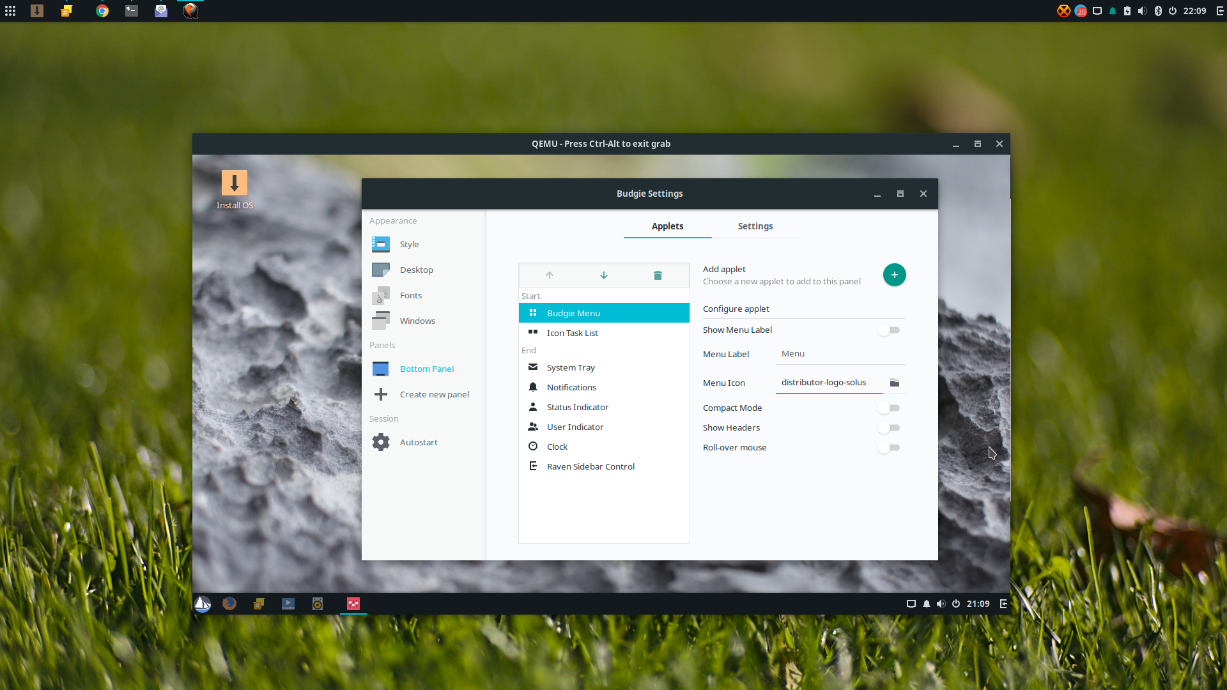This screenshot has height=690, width=1227.
Task: Select Icon Task List applet row
Action: pyautogui.click(x=604, y=333)
